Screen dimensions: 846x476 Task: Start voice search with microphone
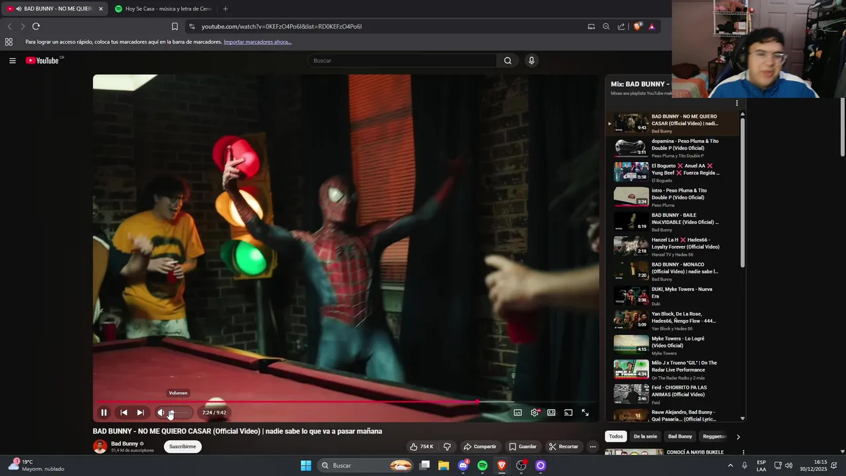pyautogui.click(x=531, y=60)
